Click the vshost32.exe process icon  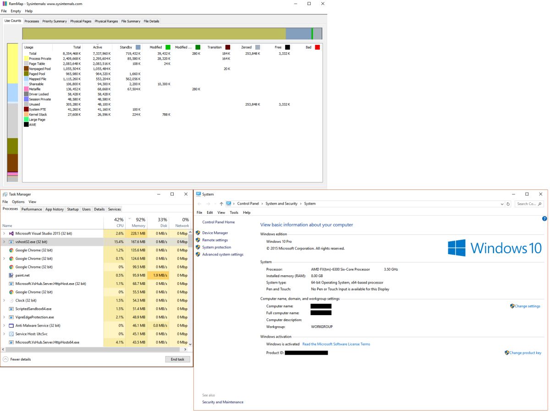11,242
